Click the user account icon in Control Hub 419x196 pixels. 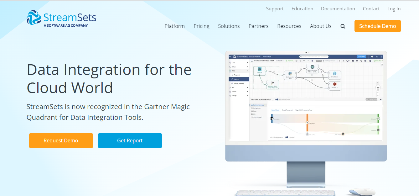point(381,57)
